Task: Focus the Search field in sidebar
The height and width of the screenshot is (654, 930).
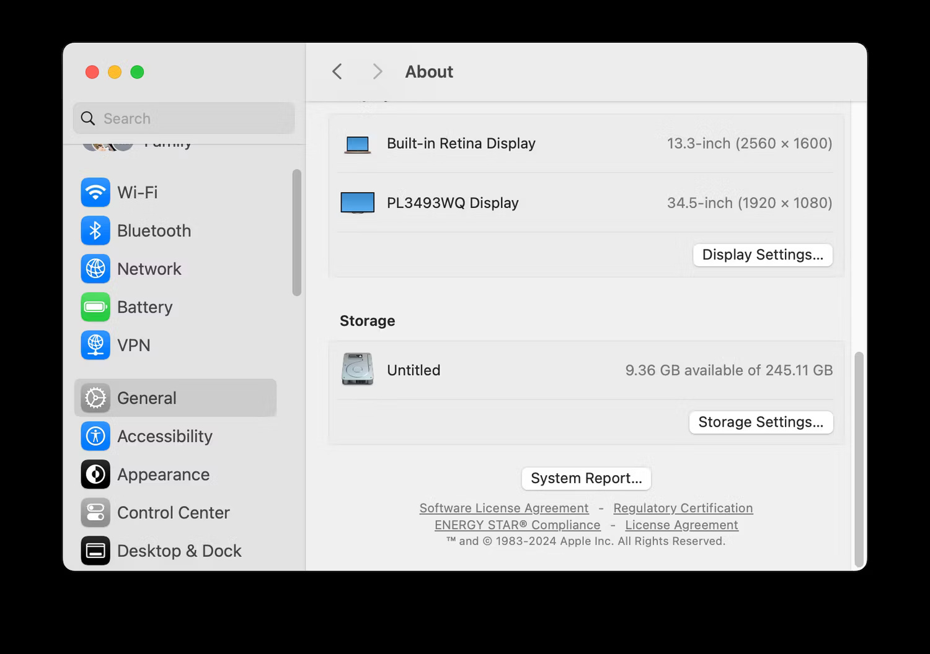Action: (x=184, y=118)
